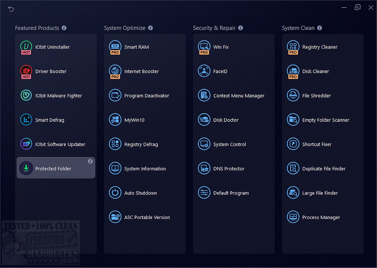This screenshot has height=268, width=377.
Task: Open info tooltip on Protected Folder tile
Action: coord(90,161)
